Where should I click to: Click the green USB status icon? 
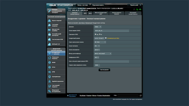coord(140,9)
